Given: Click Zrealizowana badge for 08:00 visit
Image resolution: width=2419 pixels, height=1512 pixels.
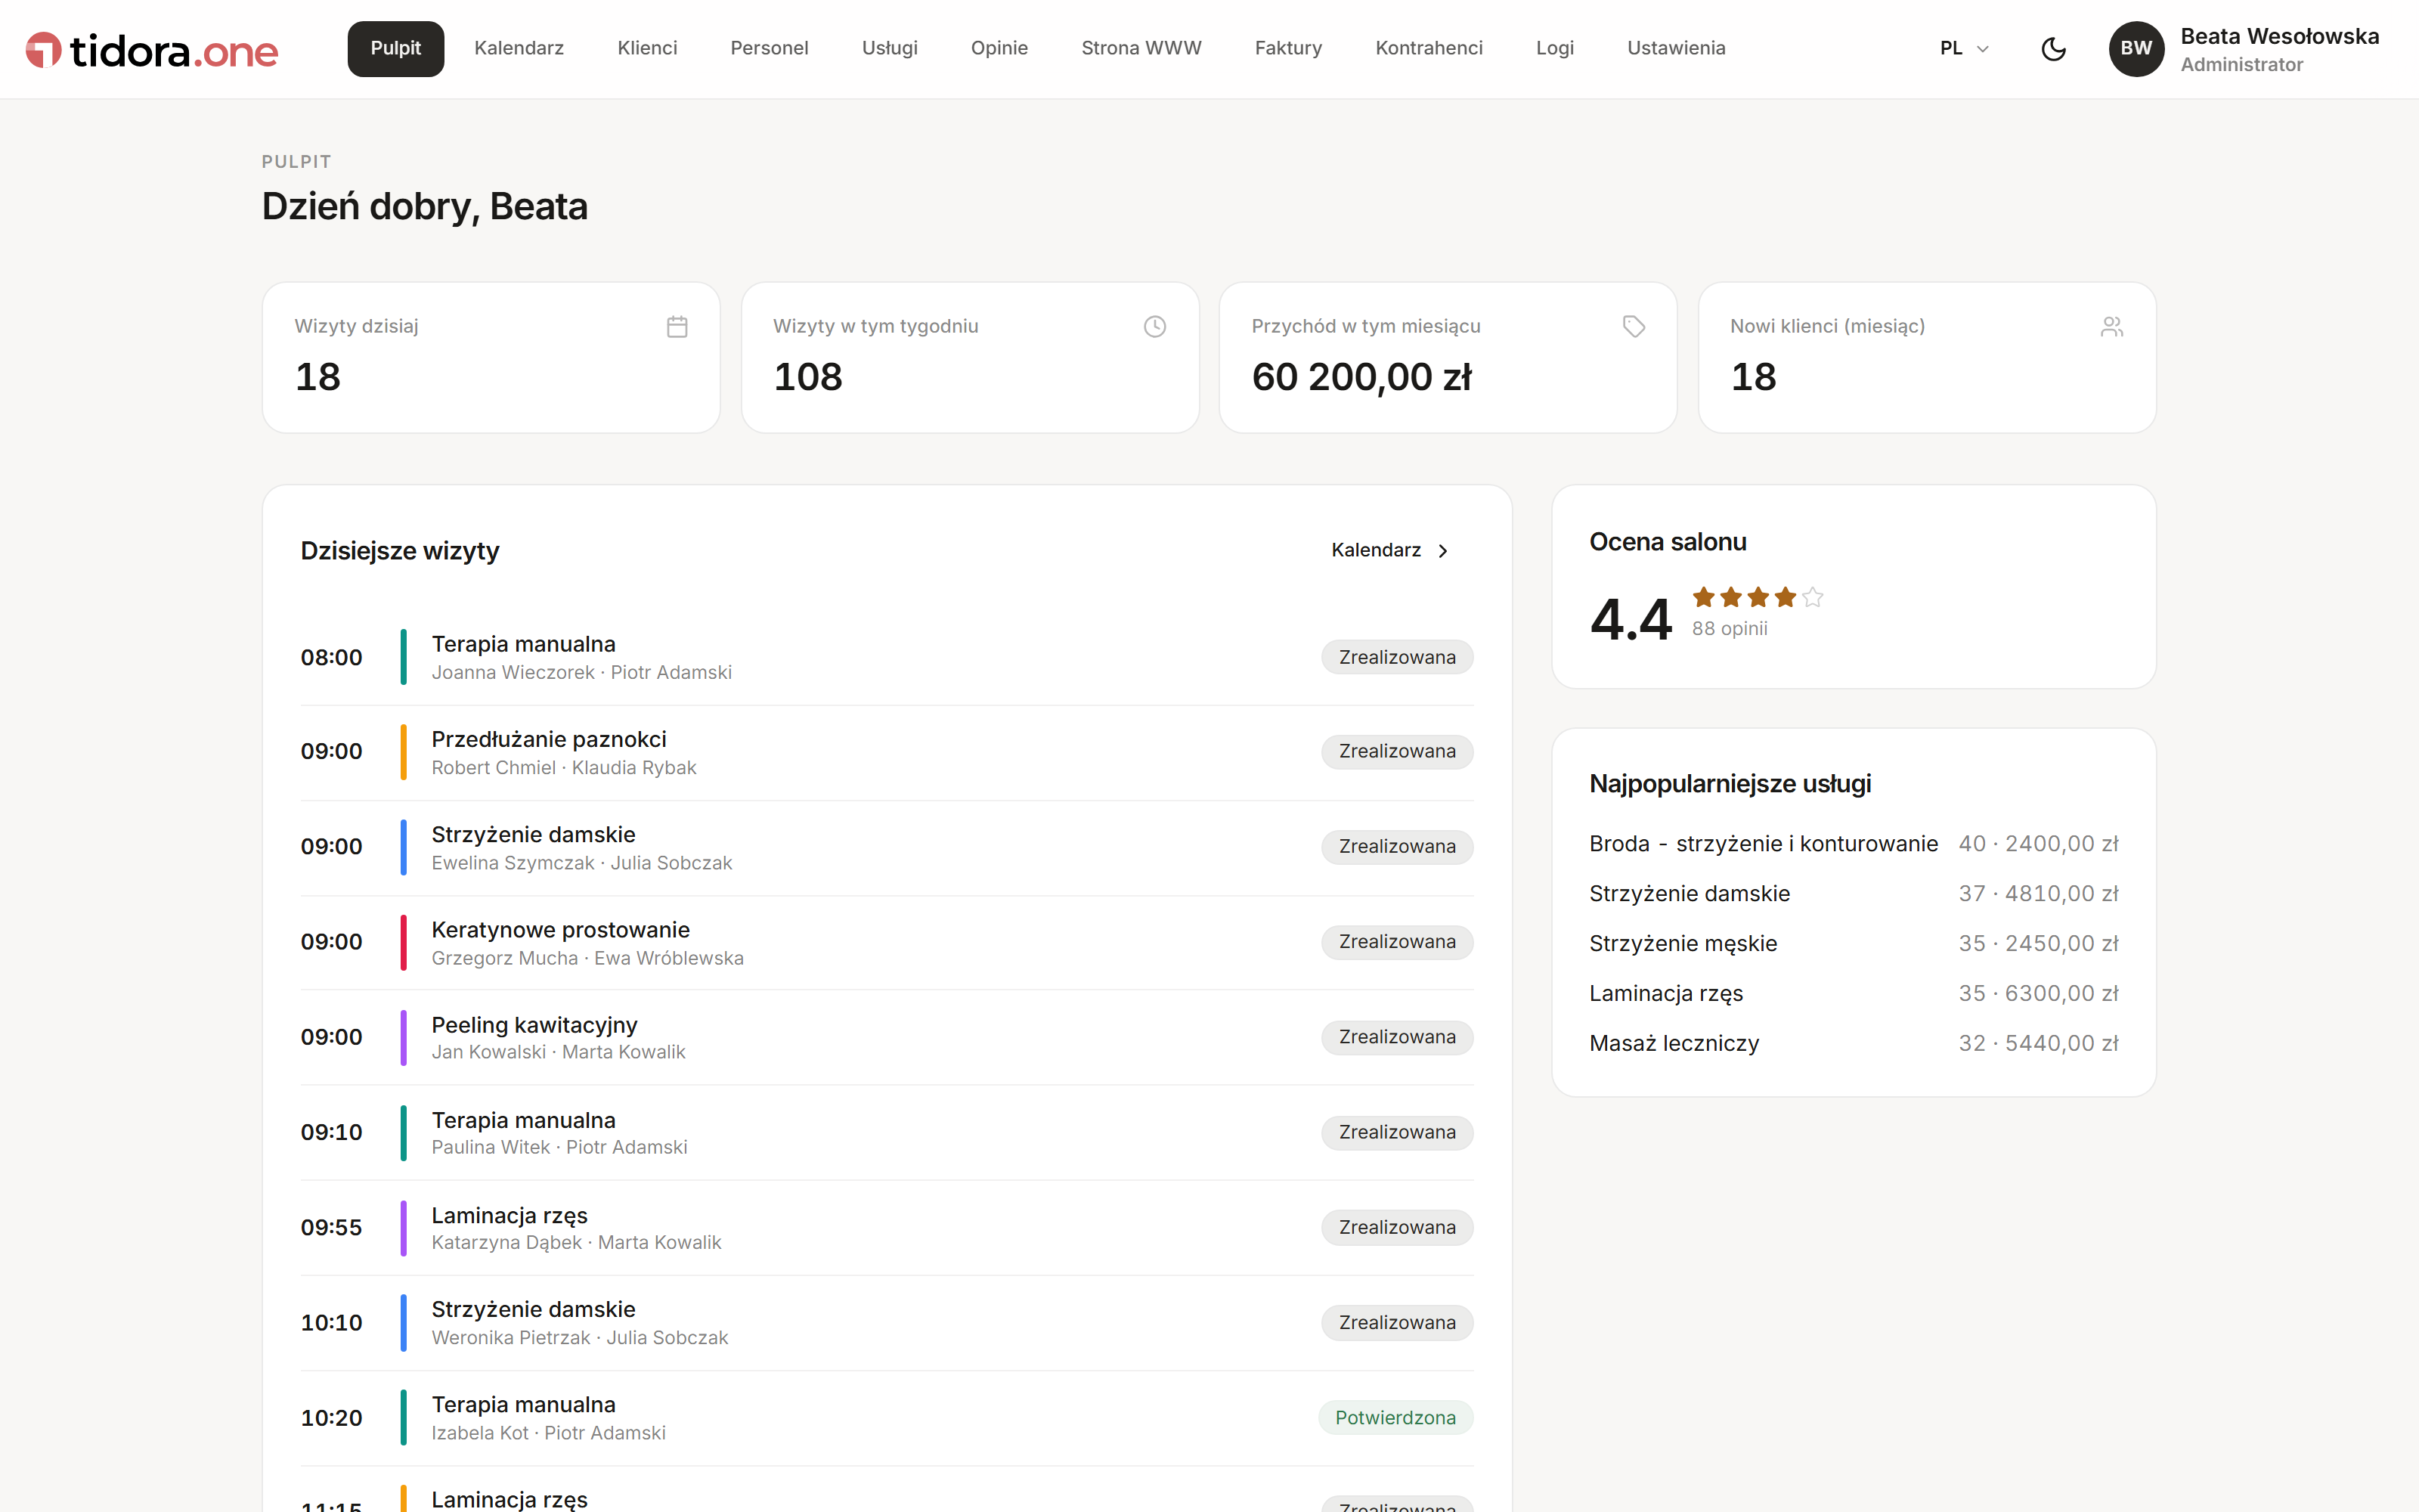Looking at the screenshot, I should coord(1398,658).
